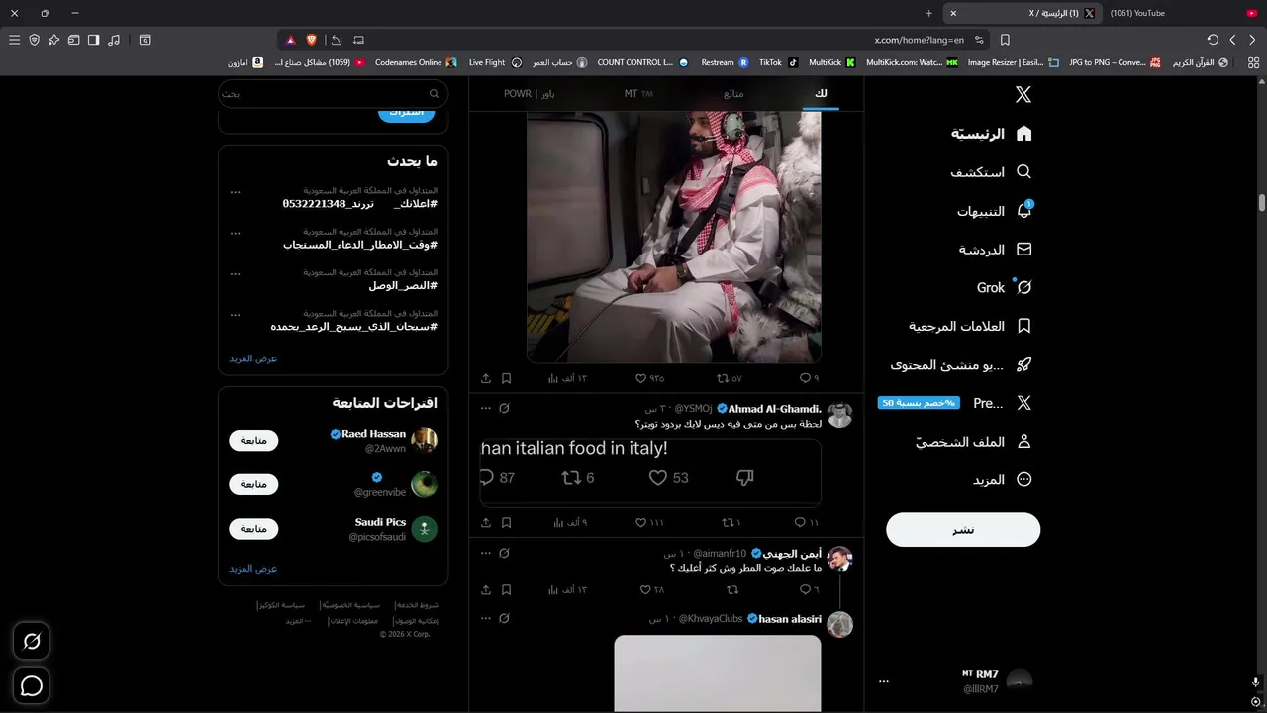Open a new browser tab
The height and width of the screenshot is (713, 1267).
[928, 13]
